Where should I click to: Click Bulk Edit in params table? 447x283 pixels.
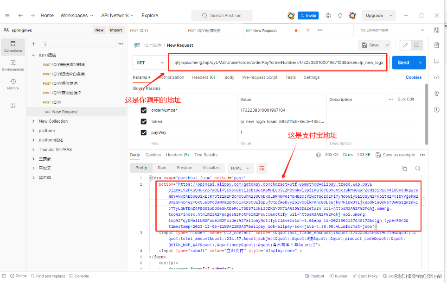406,99
